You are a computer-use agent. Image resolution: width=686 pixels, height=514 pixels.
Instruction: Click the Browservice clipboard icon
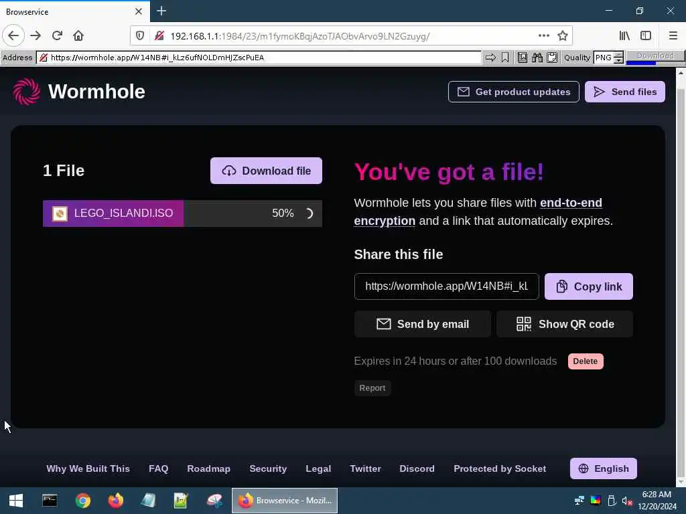(x=552, y=58)
